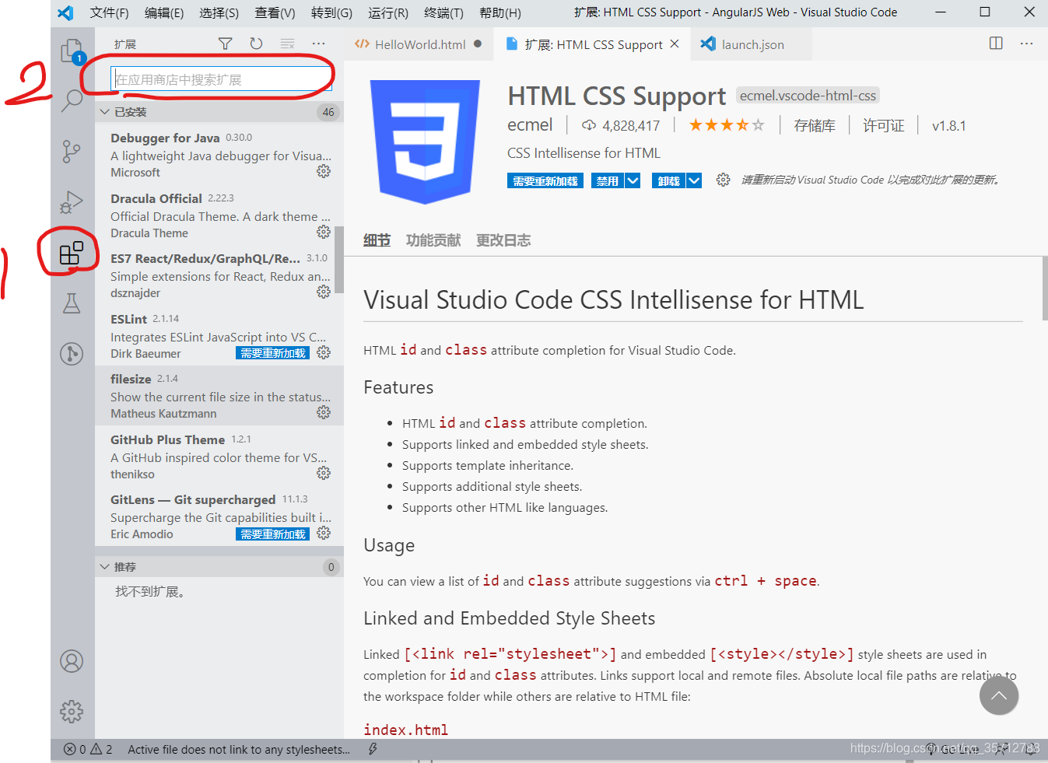Image resolution: width=1048 pixels, height=763 pixels.
Task: Open the 转到(G) menu
Action: pos(331,12)
